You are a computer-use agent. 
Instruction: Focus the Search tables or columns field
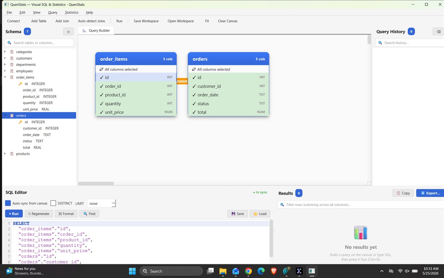click(39, 43)
